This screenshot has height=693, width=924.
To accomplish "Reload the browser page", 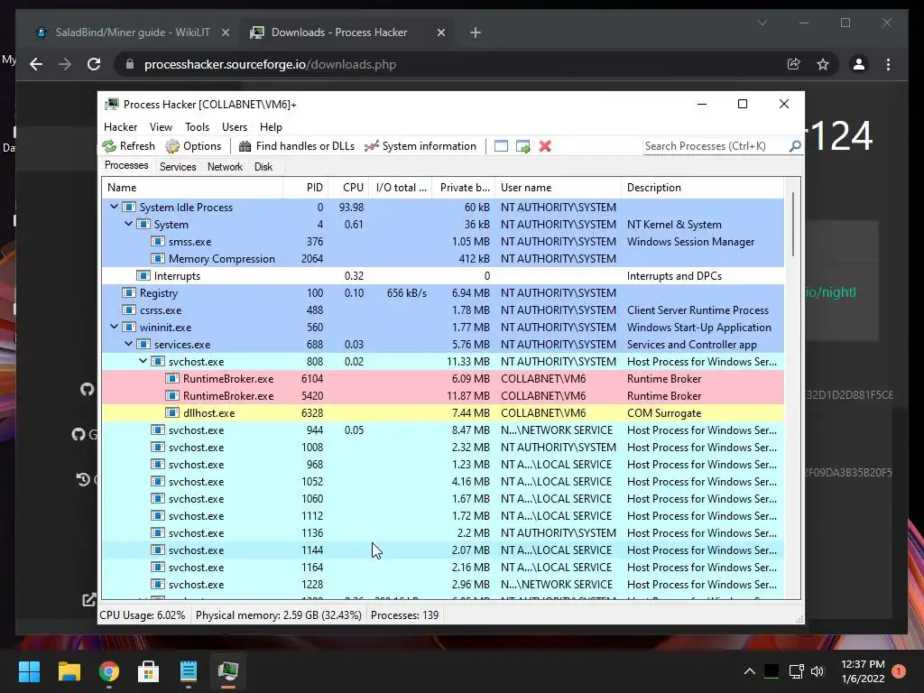I will pos(94,64).
